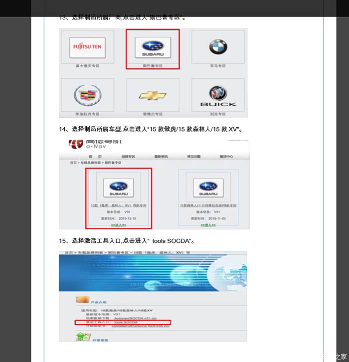Screen dimensions: 349x362
Task: Click the a-Nav site logo
Action: coord(95,144)
